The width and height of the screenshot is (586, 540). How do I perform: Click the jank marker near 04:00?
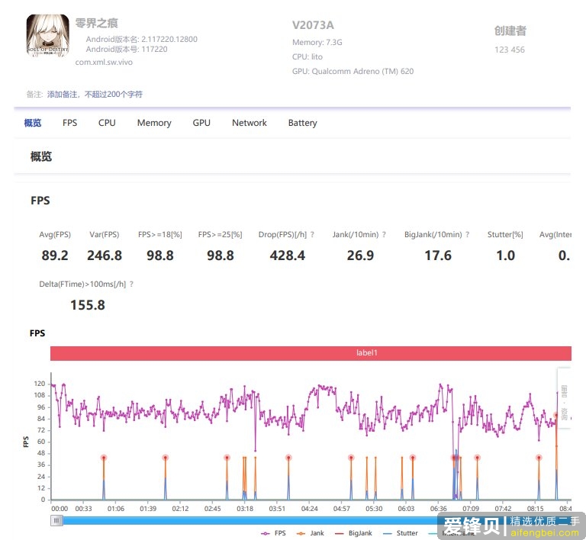click(x=288, y=458)
